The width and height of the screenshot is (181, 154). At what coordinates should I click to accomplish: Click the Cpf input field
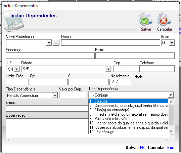click(x=49, y=82)
